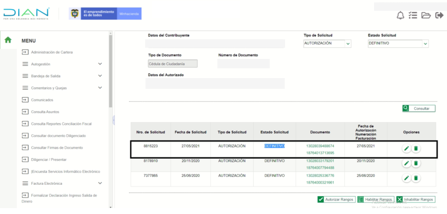Edit request 8815223 with pencil icon
This screenshot has height=214, width=447.
click(406, 148)
